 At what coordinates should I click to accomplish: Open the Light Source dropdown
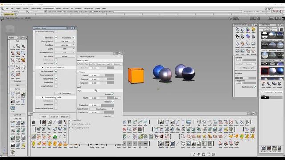point(65,56)
